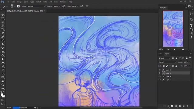Swap foreground and background colors
The height and width of the screenshot is (109, 194).
[4, 92]
